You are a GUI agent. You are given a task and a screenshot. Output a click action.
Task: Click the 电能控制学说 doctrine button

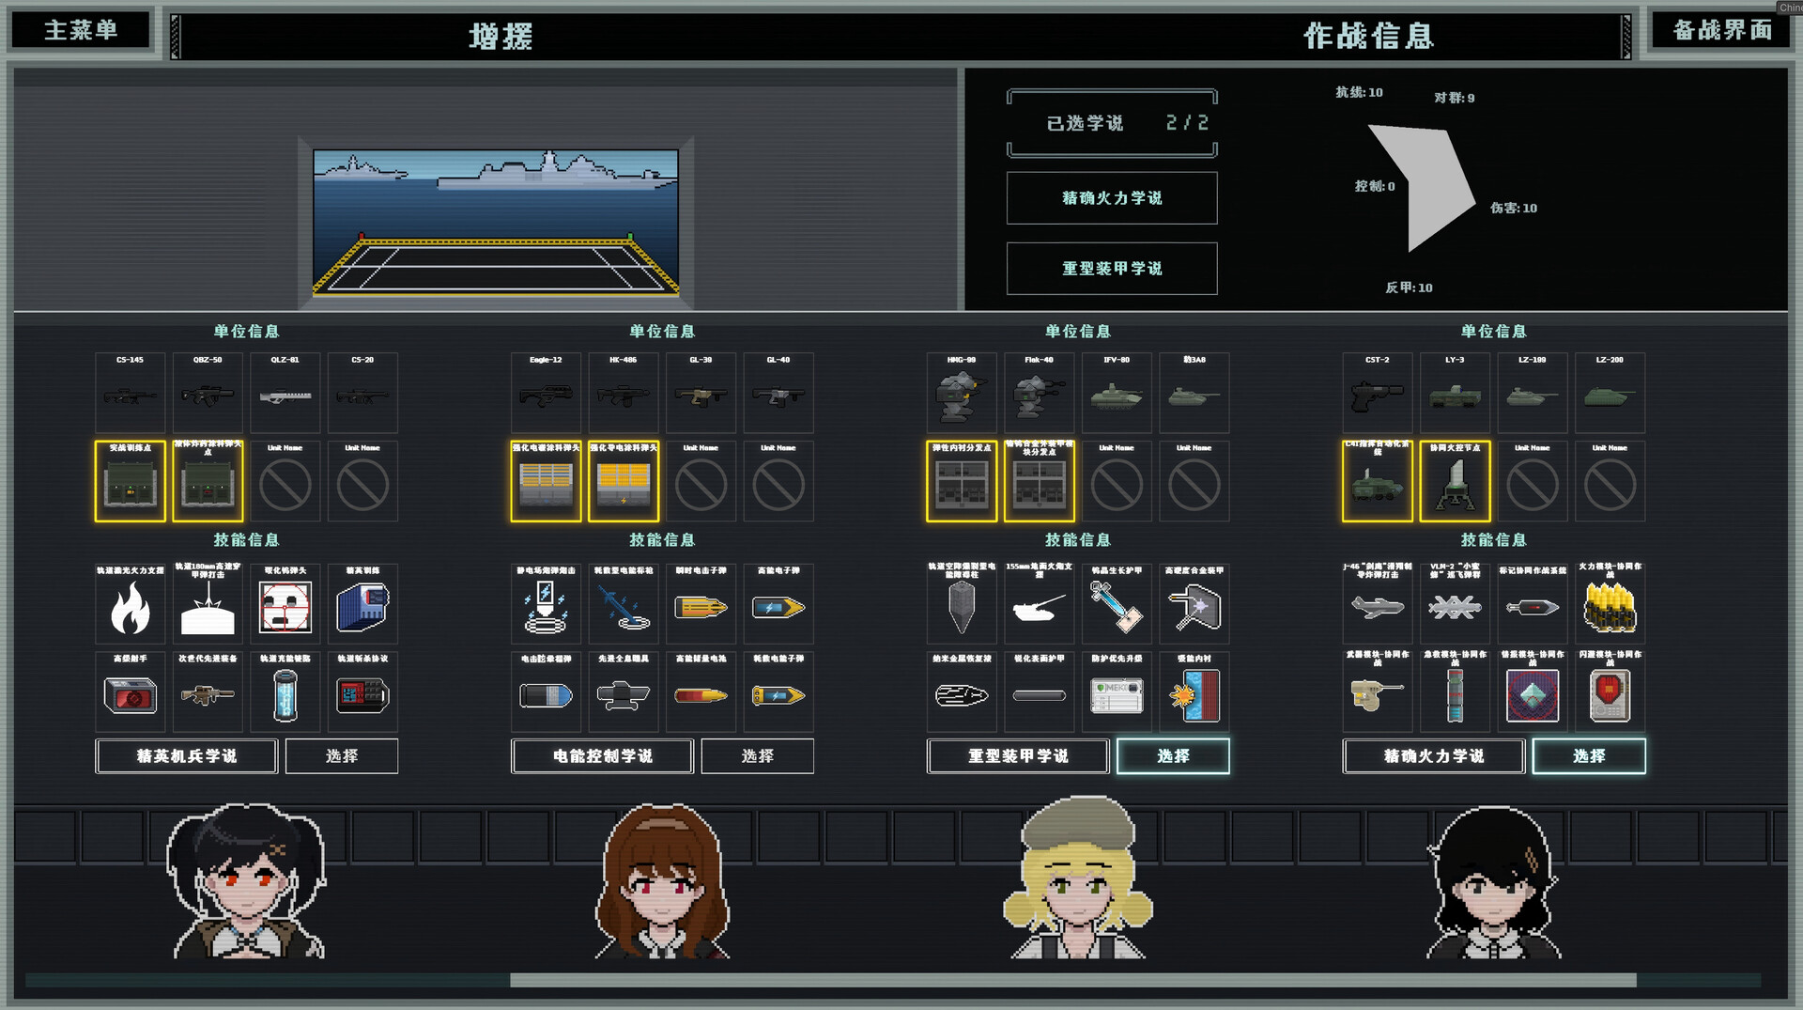(602, 756)
